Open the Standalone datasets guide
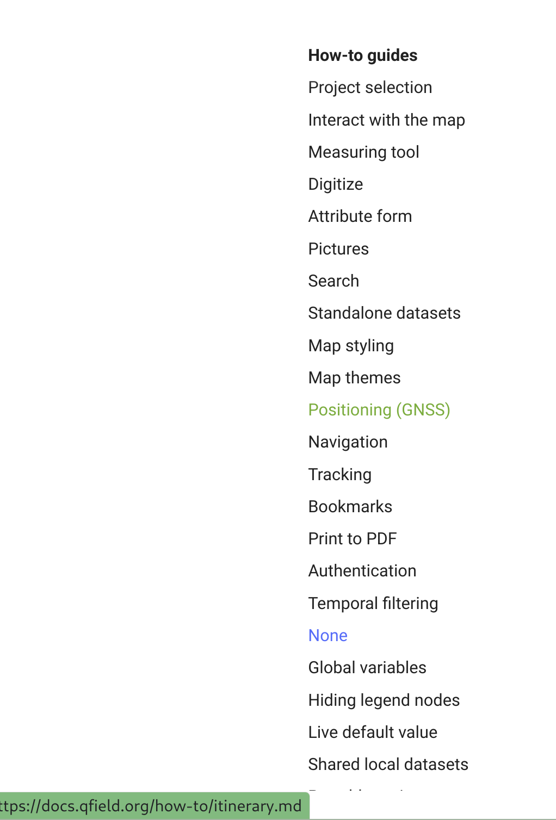Viewport: 556px width, 820px height. coord(384,313)
